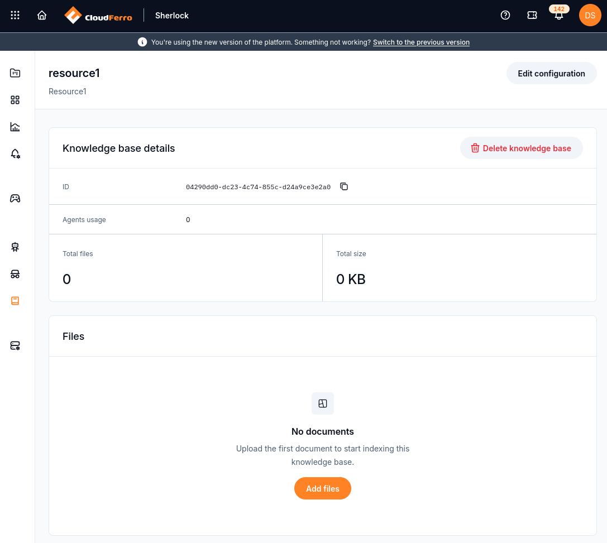Open the server settings sidebar icon
This screenshot has width=607, height=543.
15,346
